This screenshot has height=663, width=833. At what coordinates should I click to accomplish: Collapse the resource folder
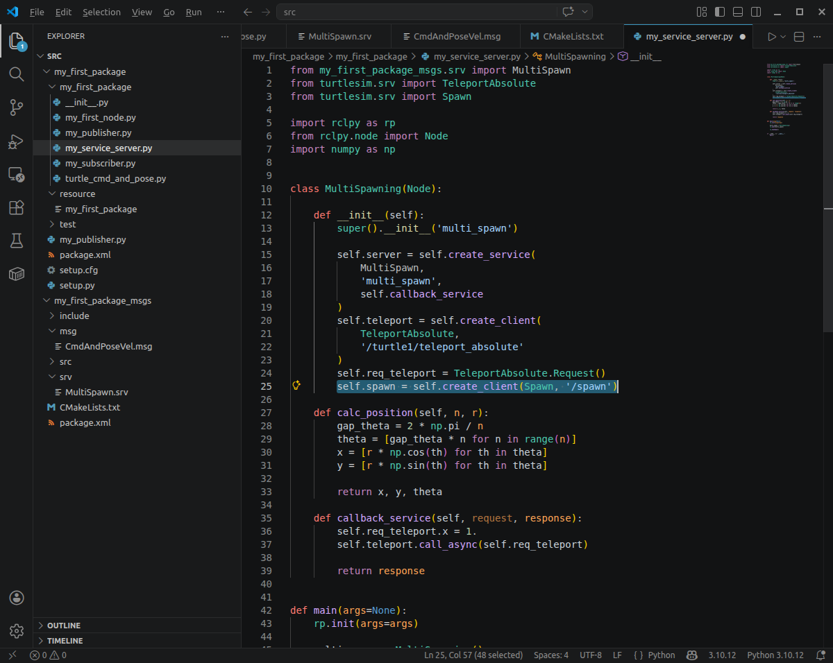(137, 193)
